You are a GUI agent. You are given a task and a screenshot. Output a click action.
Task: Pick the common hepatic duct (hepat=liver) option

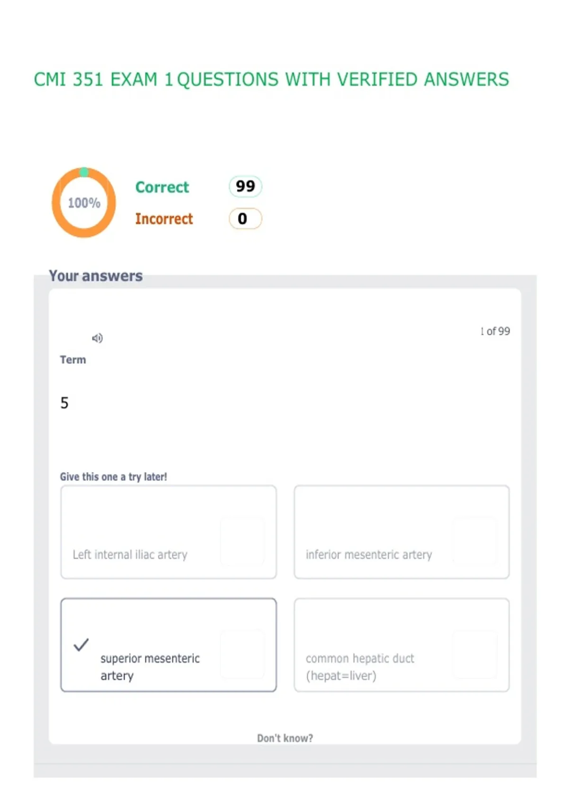[x=402, y=645]
